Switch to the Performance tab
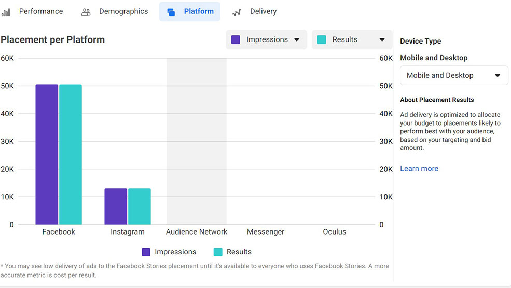The image size is (511, 288). coord(40,11)
